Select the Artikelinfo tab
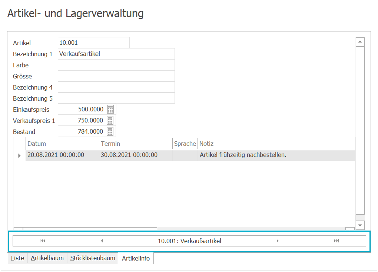Image resolution: width=378 pixels, height=272 pixels. [x=136, y=258]
